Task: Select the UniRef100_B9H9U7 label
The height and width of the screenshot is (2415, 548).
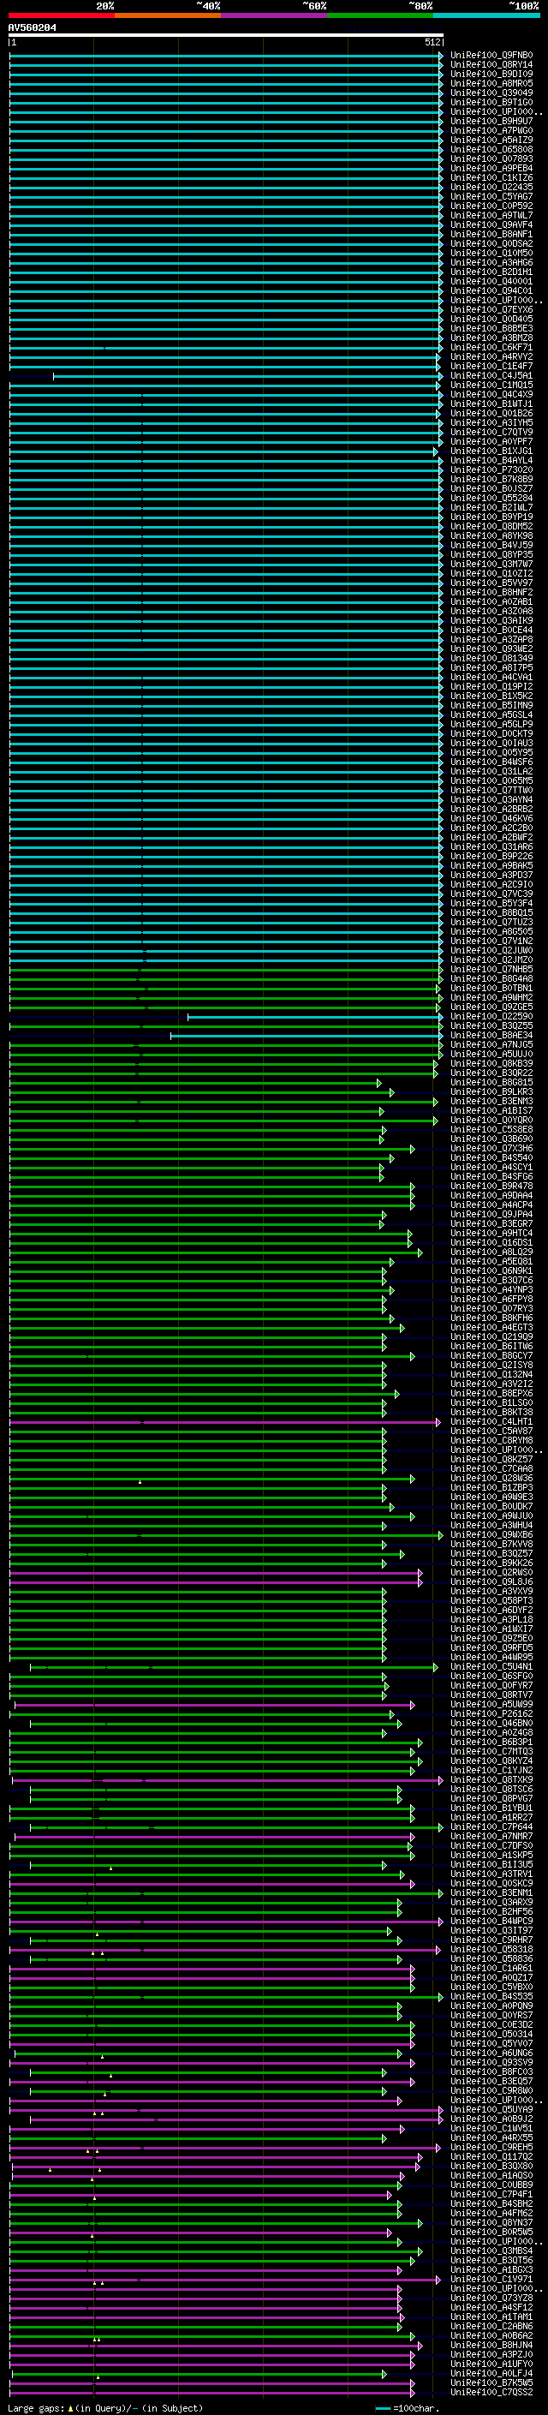Action: click(491, 121)
